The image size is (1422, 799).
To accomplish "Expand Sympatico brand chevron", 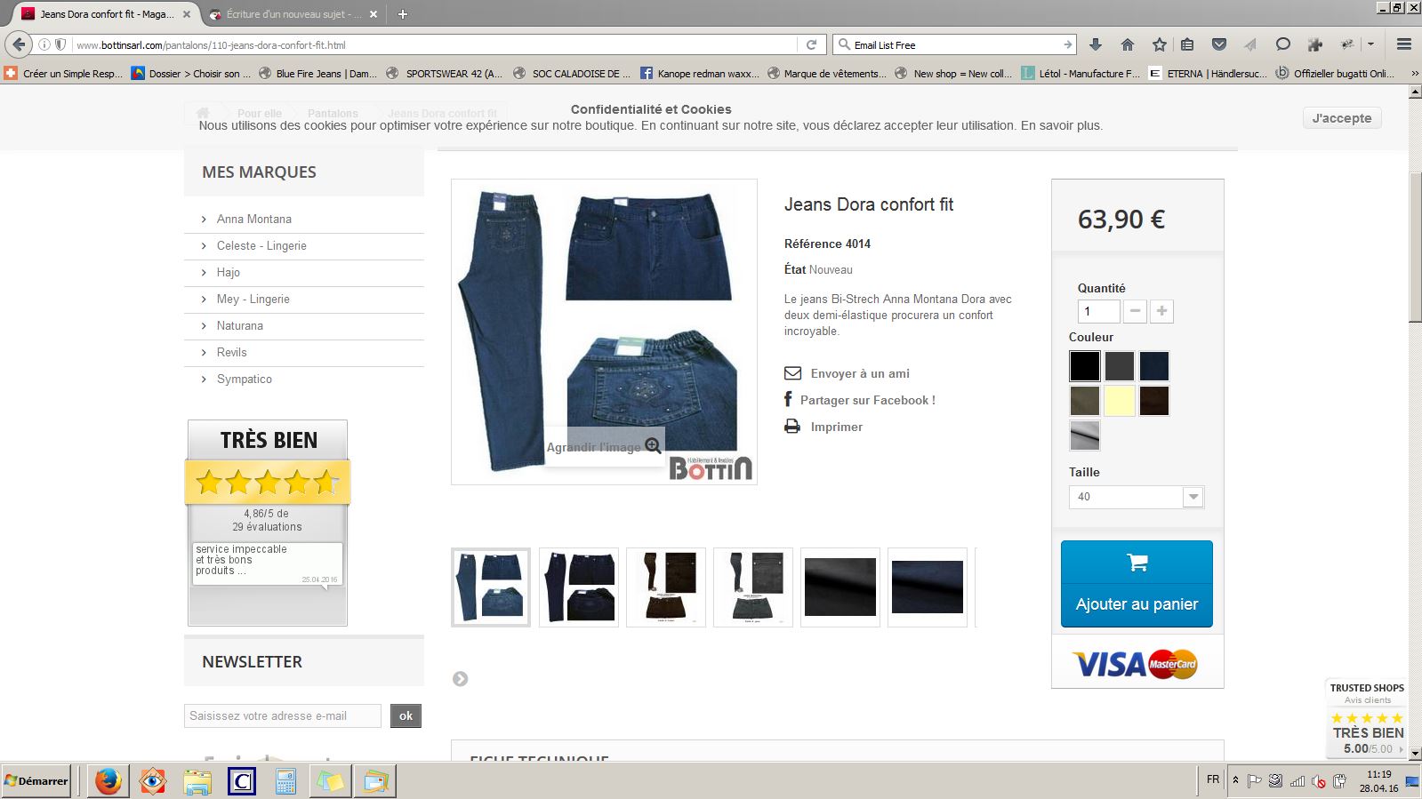I will [204, 380].
